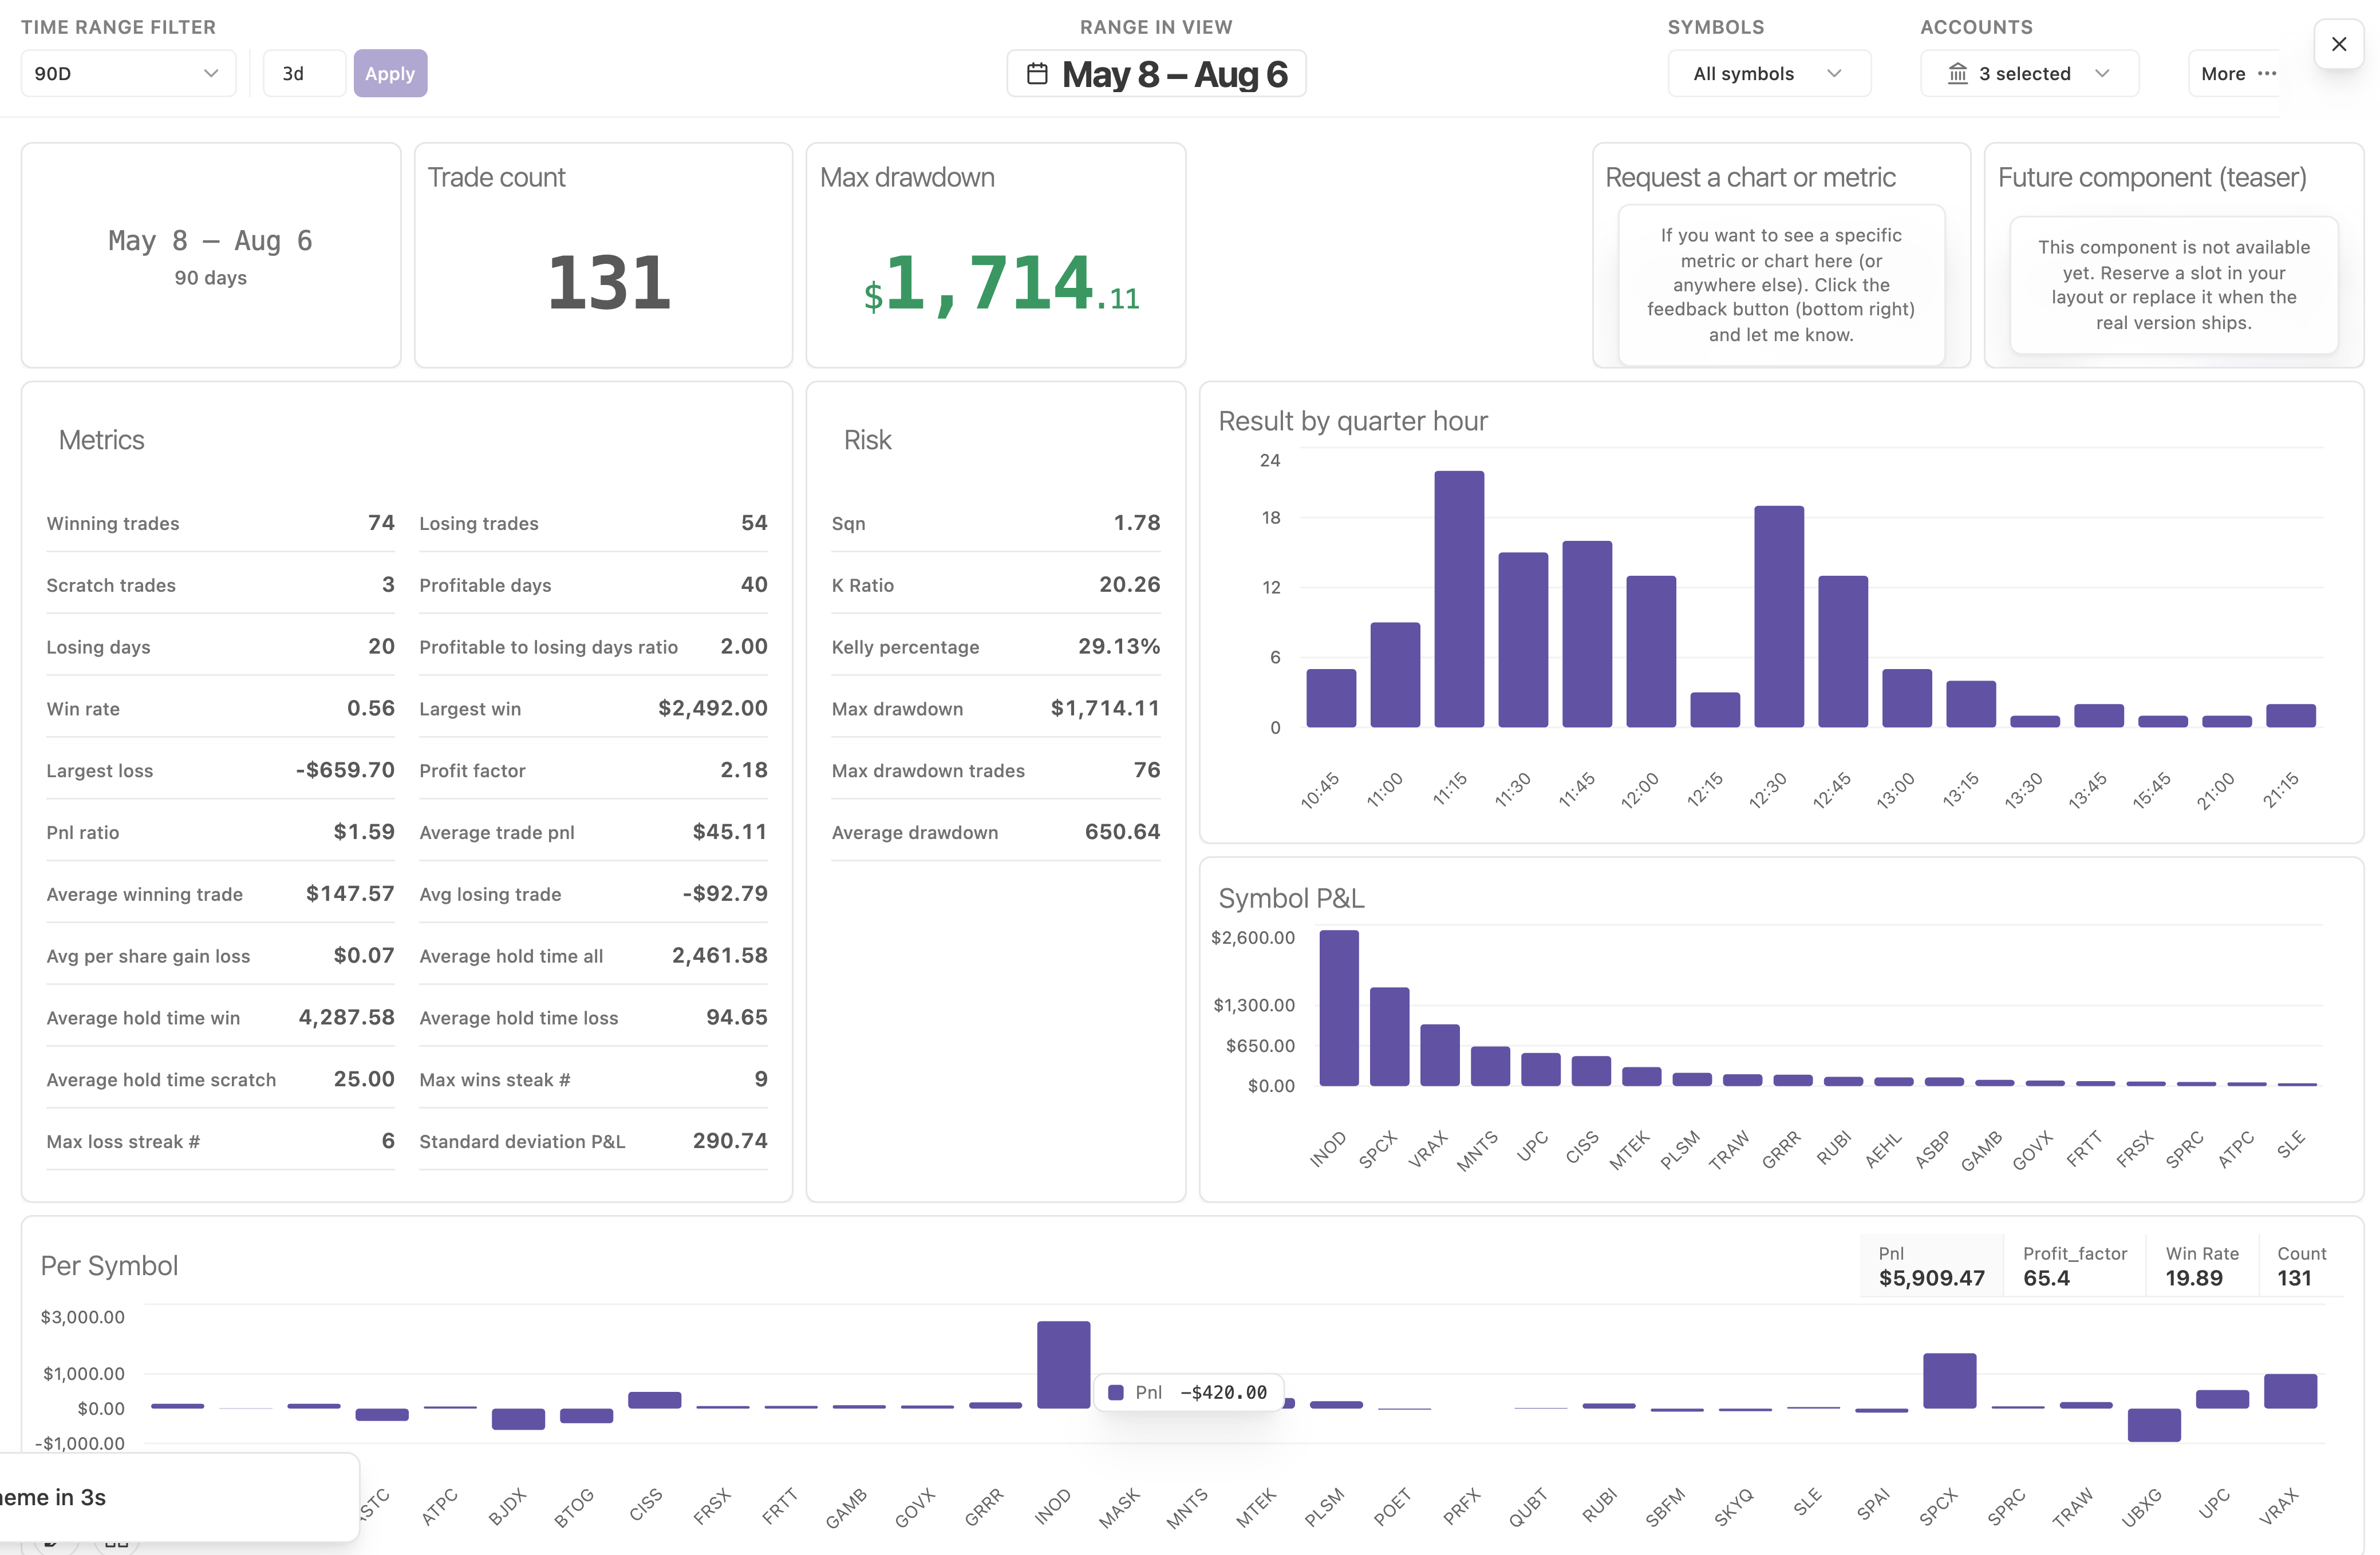This screenshot has height=1555, width=2380.
Task: Close the dashboard with the X button
Action: (x=2338, y=44)
